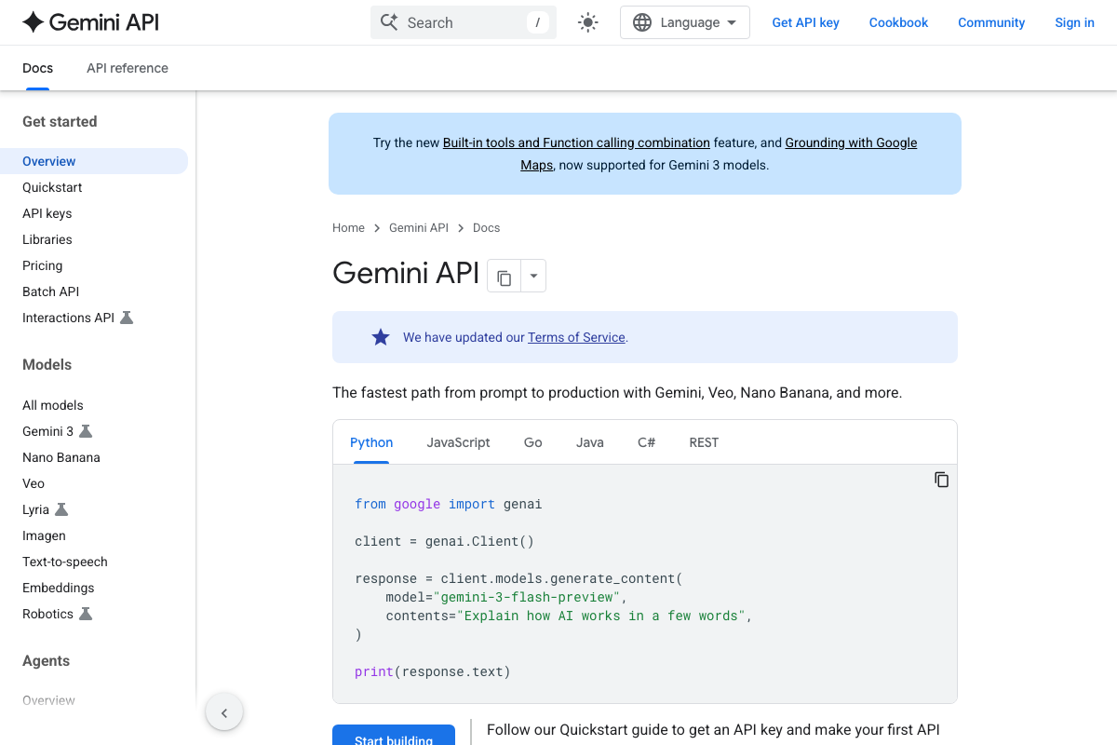1117x745 pixels.
Task: Select the C# code tab
Action: (x=646, y=442)
